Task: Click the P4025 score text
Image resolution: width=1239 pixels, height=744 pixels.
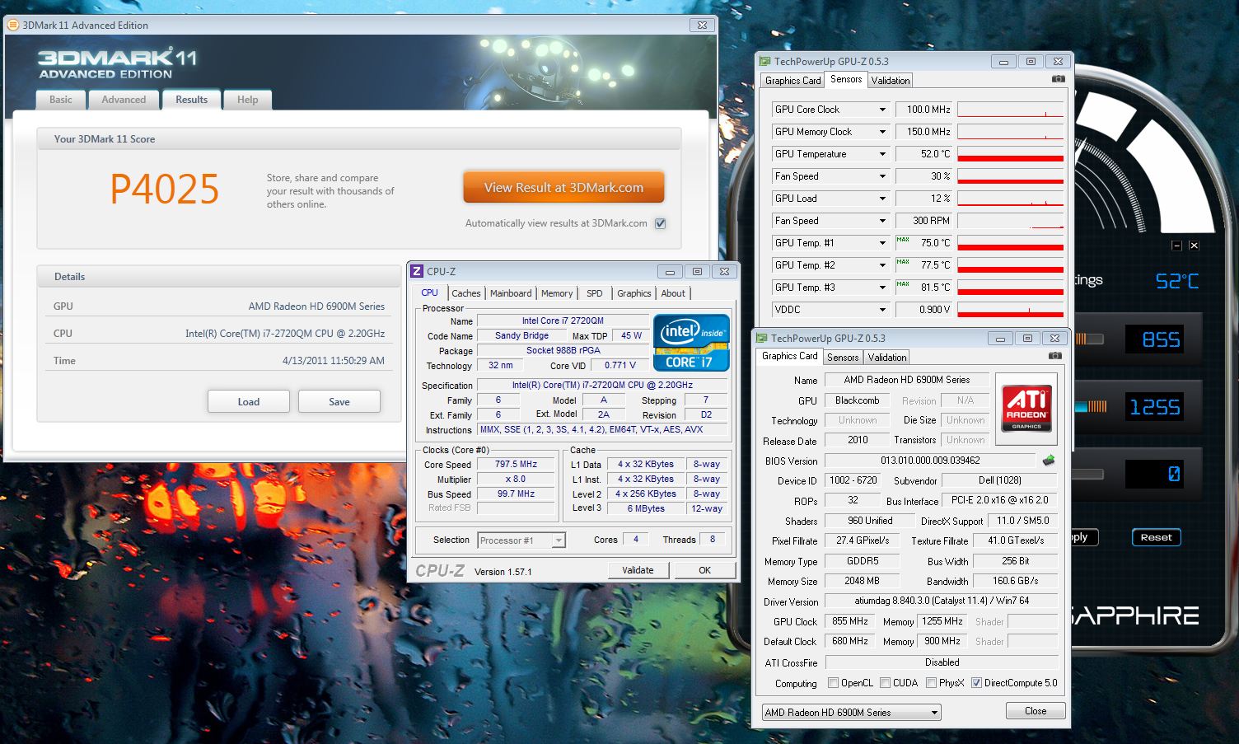Action: (165, 190)
